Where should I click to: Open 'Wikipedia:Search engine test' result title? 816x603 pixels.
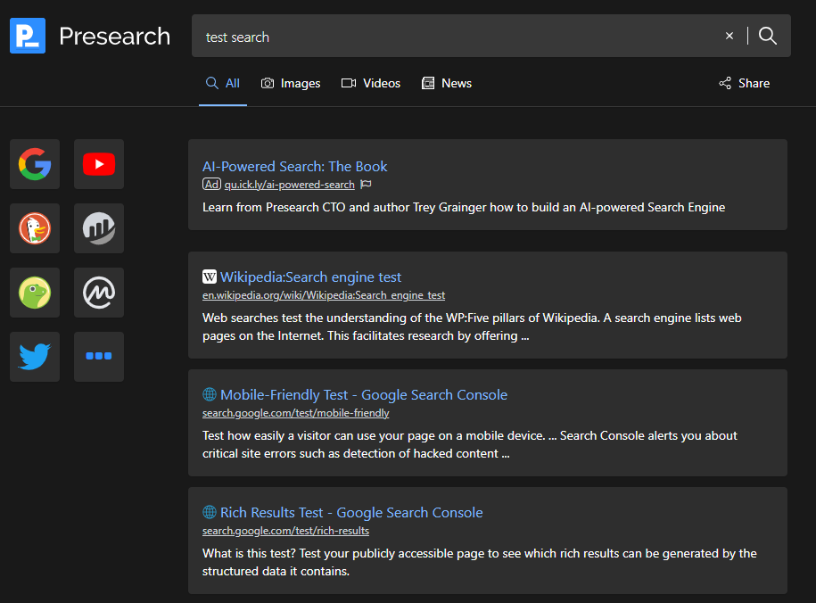coord(310,277)
